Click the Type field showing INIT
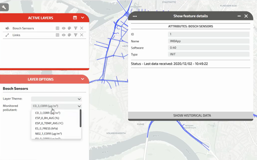This screenshot has height=160, width=257. point(209,54)
